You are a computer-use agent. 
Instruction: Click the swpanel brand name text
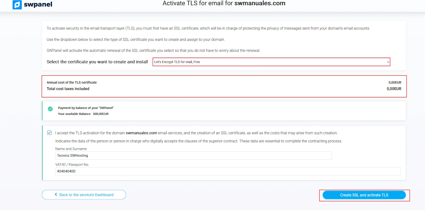click(38, 4)
